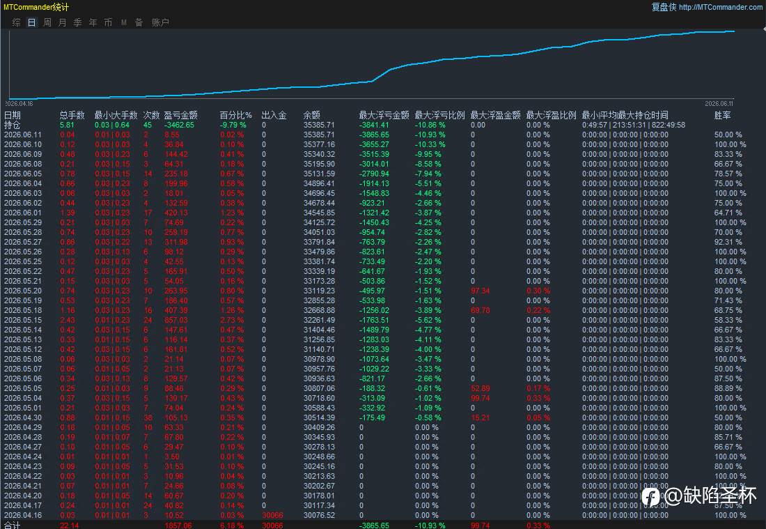Click the 百分比% column header
This screenshot has width=766, height=529.
coord(235,116)
